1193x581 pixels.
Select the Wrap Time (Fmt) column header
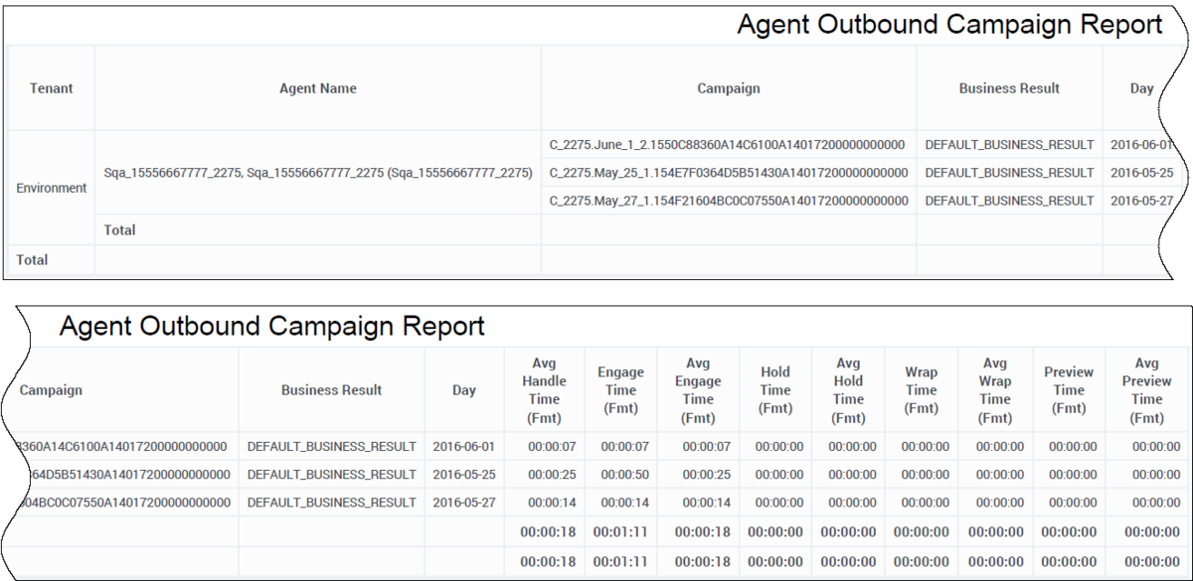tap(921, 390)
